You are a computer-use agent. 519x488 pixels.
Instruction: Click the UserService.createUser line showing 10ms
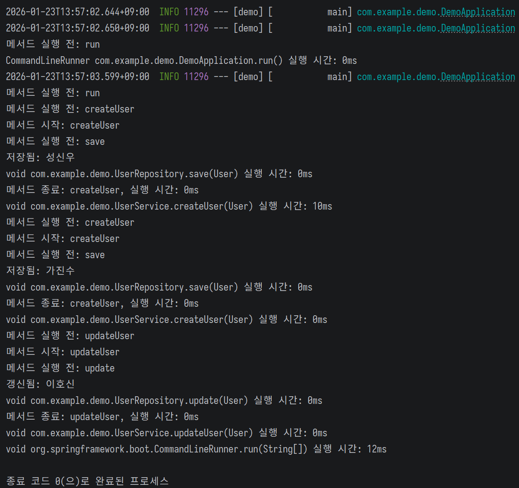tap(169, 206)
